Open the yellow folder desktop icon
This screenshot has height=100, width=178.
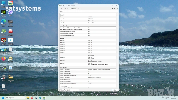[11, 78]
